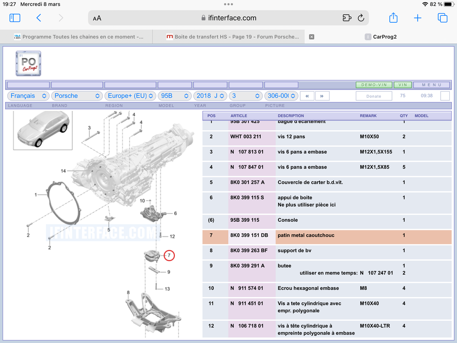Click the PO CarProg2 logo
457x343 pixels.
click(x=28, y=63)
